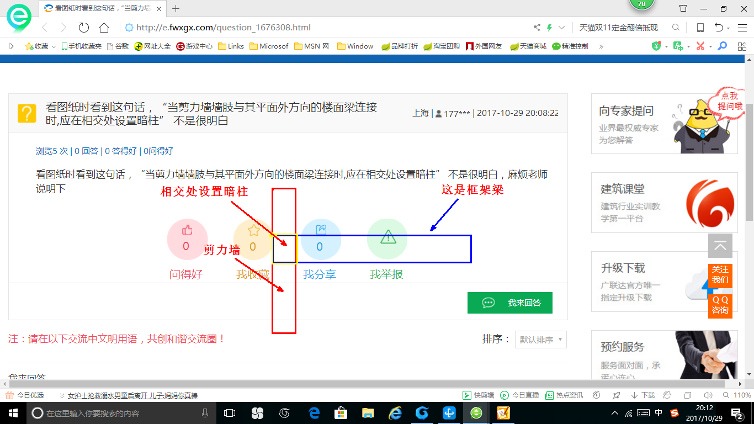The width and height of the screenshot is (754, 424).
Task: Click the translate extension icon
Action: coord(678,46)
